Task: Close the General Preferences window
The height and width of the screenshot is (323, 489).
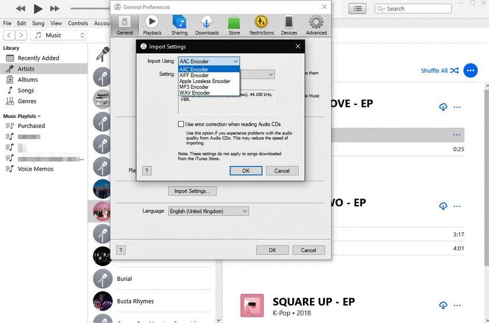Action: [324, 7]
